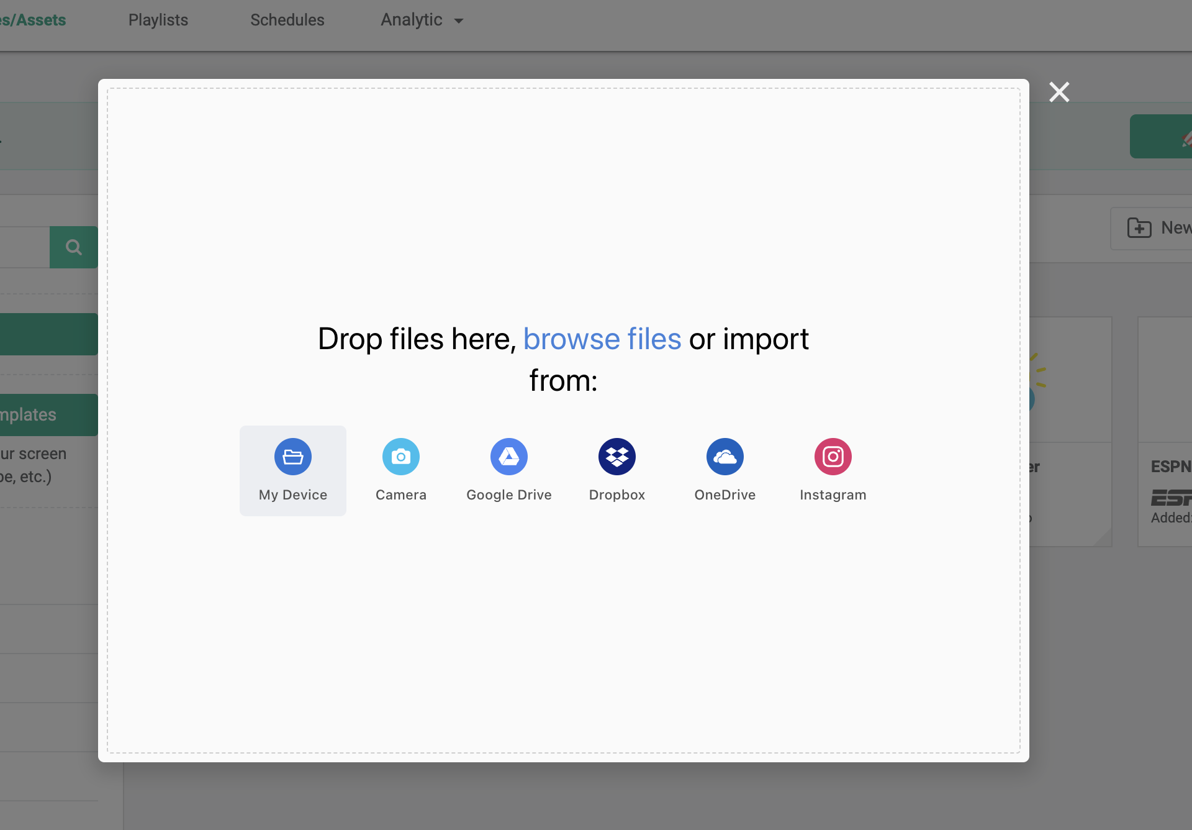Open the Analytic menu

click(x=412, y=20)
